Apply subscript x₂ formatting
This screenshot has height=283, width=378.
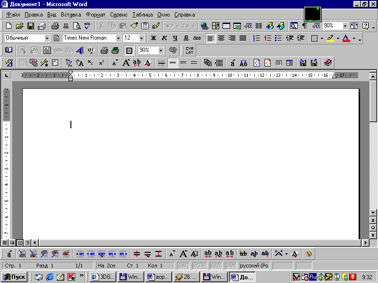[x=90, y=63]
